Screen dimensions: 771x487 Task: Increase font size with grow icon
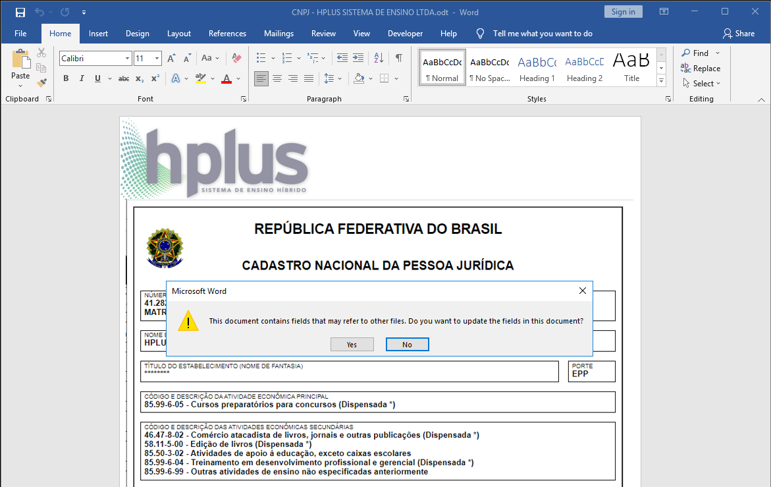pyautogui.click(x=171, y=59)
